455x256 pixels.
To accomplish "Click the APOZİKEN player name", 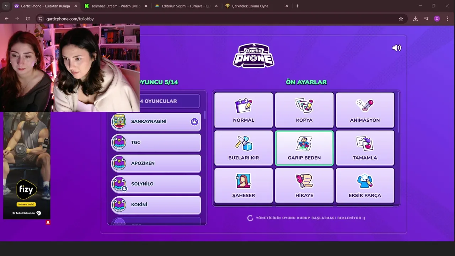I will click(143, 163).
